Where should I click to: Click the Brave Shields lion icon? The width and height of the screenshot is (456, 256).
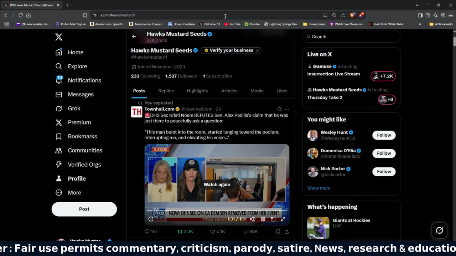352,15
